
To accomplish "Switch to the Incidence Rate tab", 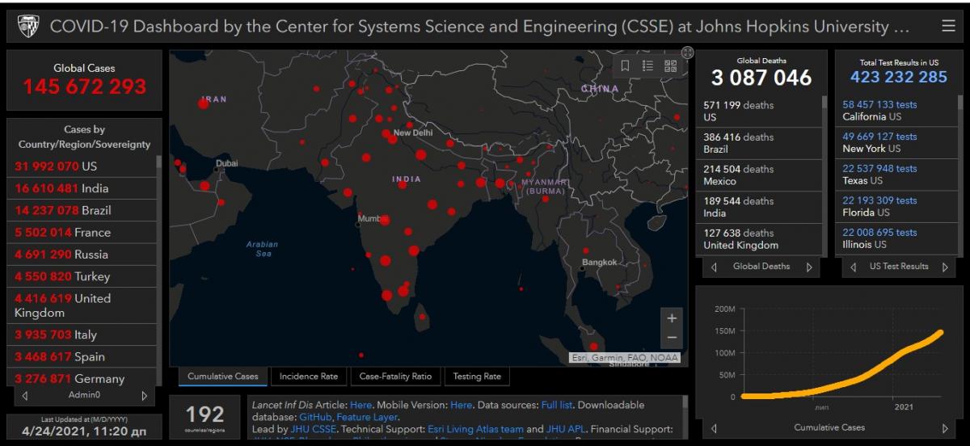I will coord(309,377).
